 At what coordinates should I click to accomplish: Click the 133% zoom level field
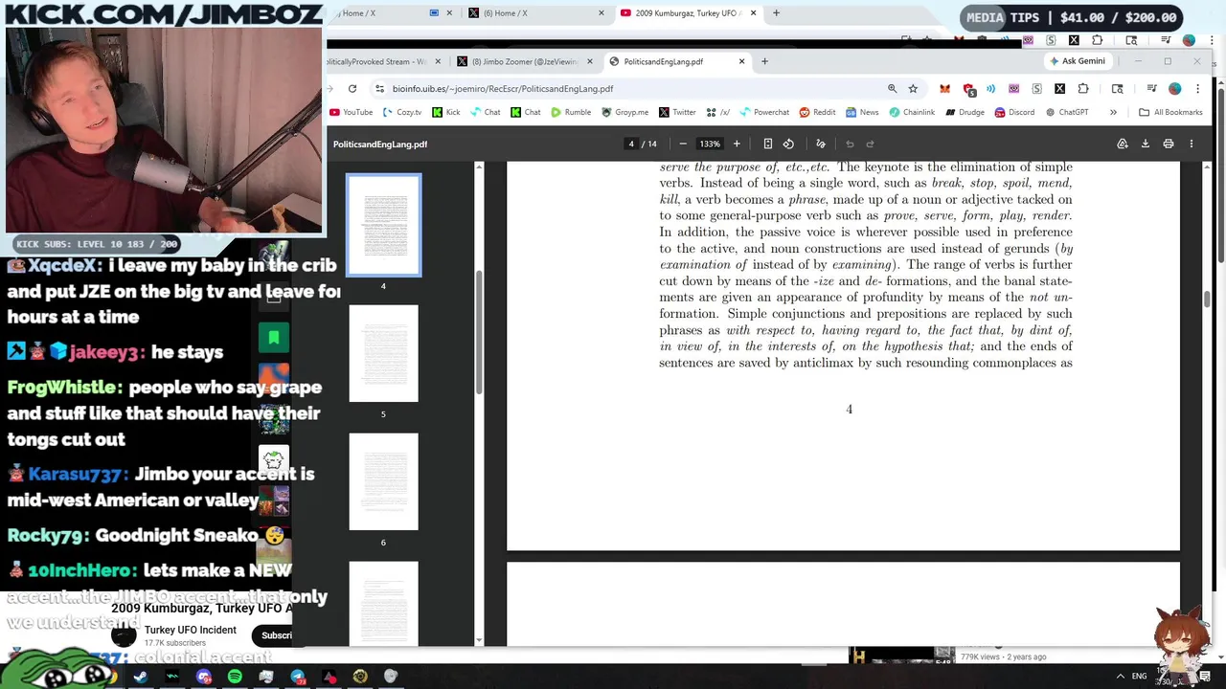coord(710,144)
